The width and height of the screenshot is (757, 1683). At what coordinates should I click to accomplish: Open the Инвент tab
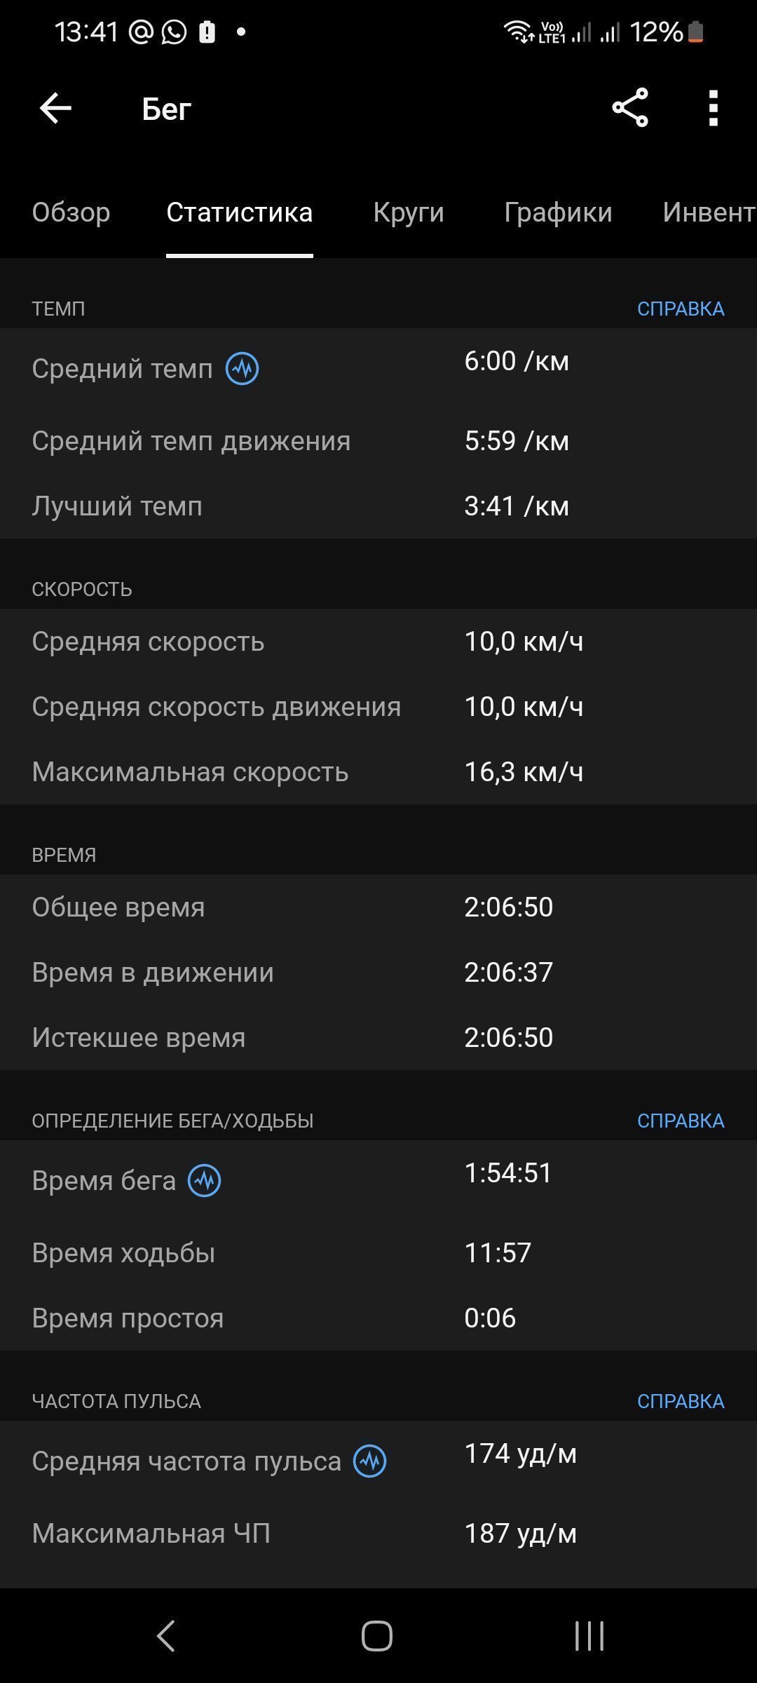[x=709, y=212]
